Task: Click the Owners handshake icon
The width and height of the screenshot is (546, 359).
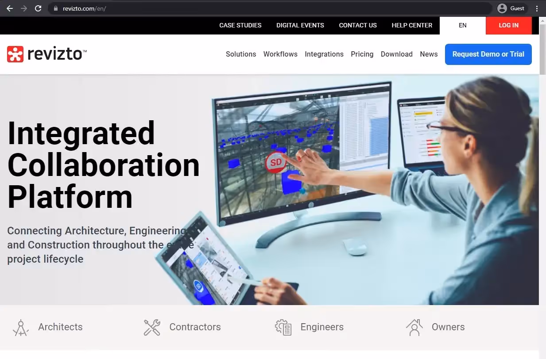Action: (x=414, y=327)
